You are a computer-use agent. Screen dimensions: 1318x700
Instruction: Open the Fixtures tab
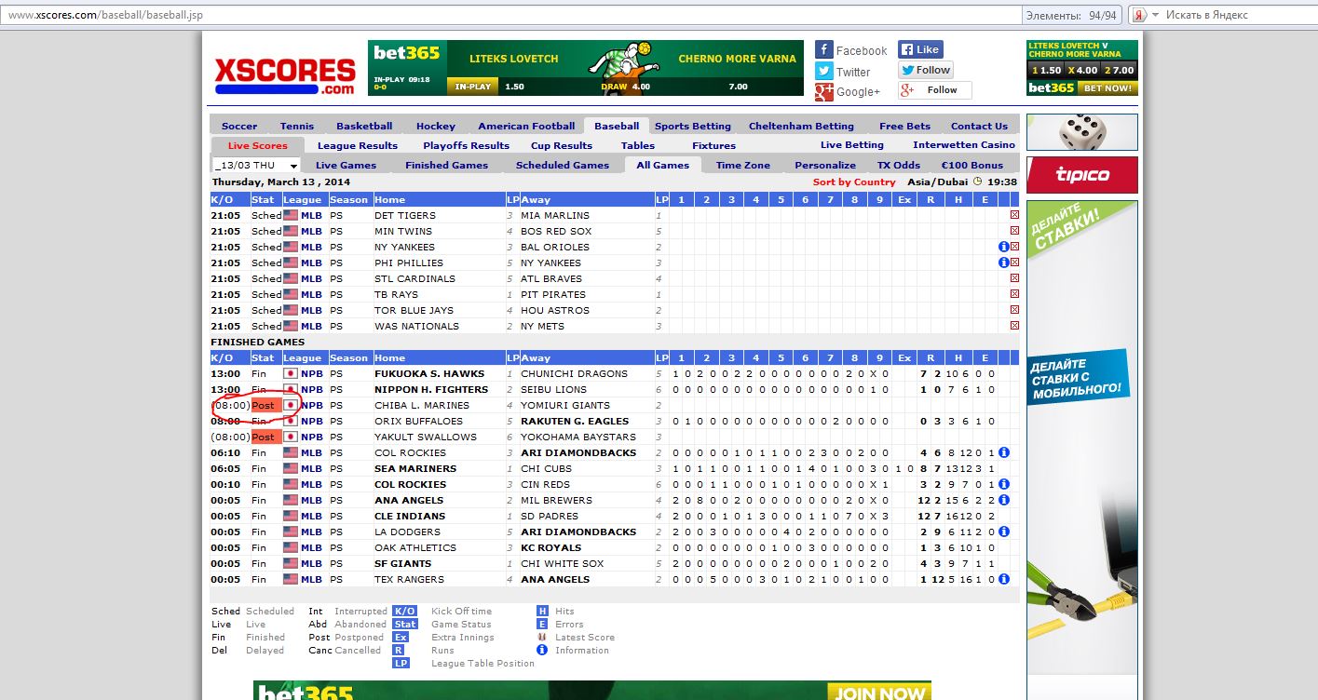713,145
